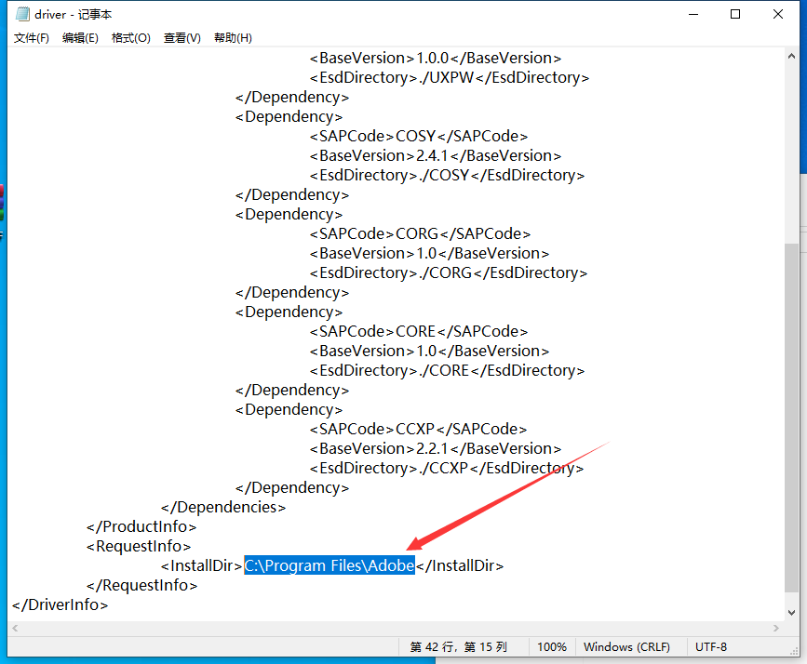Click the Windows (CRLF) status entry
Viewport: 807px width, 664px height.
[626, 647]
